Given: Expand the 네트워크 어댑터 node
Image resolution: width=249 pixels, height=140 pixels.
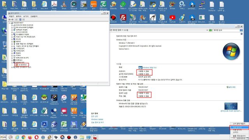Looking at the screenshot, I should pyautogui.click(x=12, y=30).
